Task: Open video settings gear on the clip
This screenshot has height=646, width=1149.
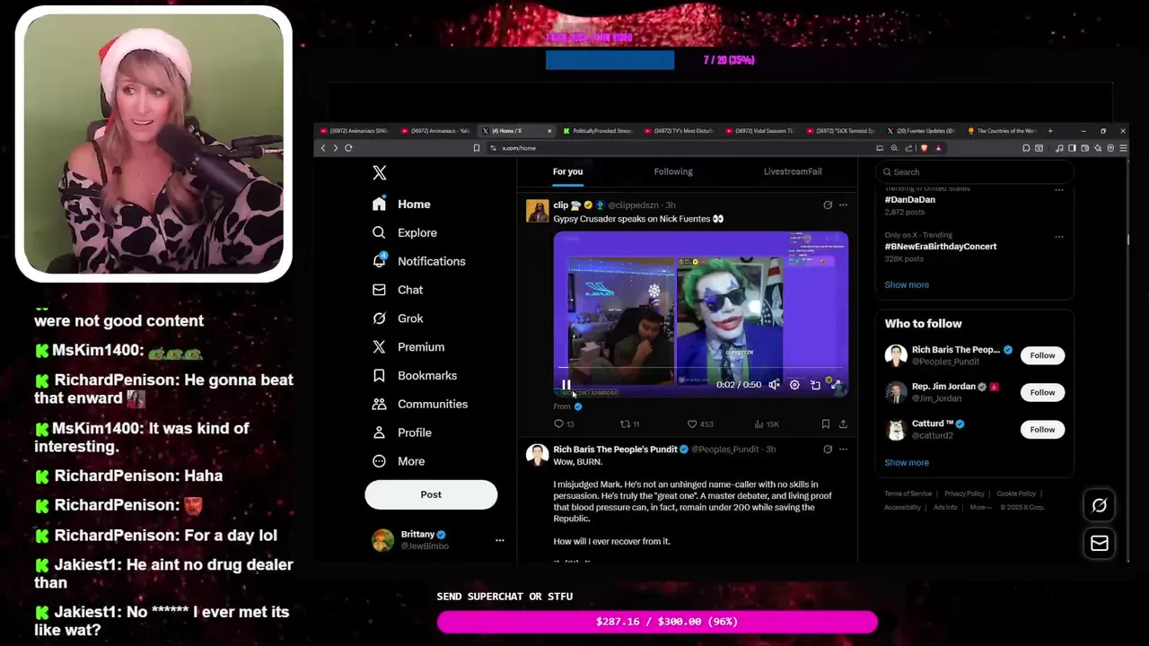Action: pyautogui.click(x=794, y=385)
